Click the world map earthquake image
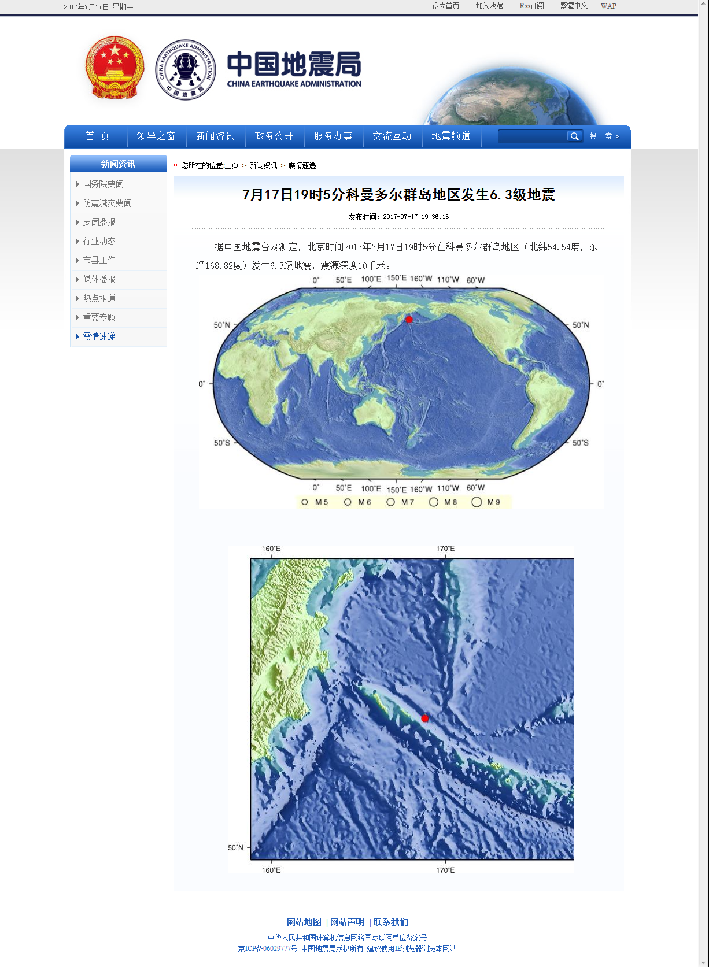Viewport: 709px width, 967px height. pyautogui.click(x=401, y=391)
